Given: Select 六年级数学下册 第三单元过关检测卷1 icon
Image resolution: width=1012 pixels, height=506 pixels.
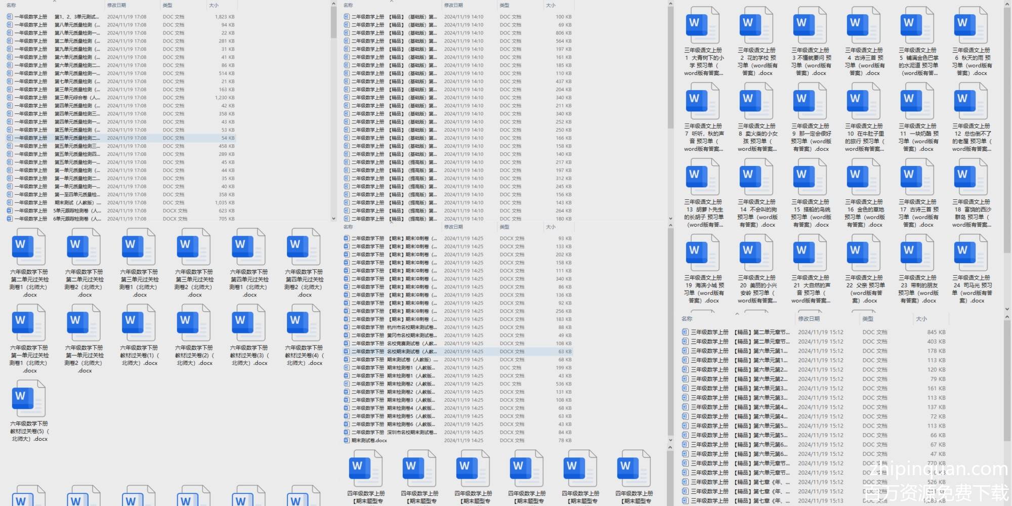Looking at the screenshot, I should (x=139, y=247).
